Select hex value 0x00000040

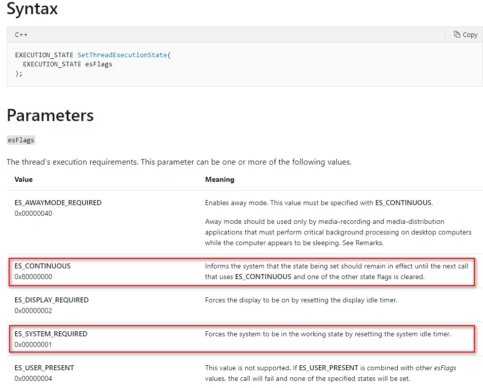click(33, 213)
